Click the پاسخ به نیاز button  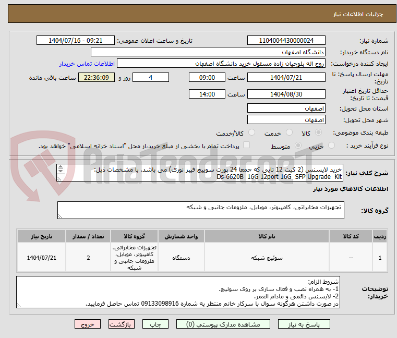[x=304, y=324]
